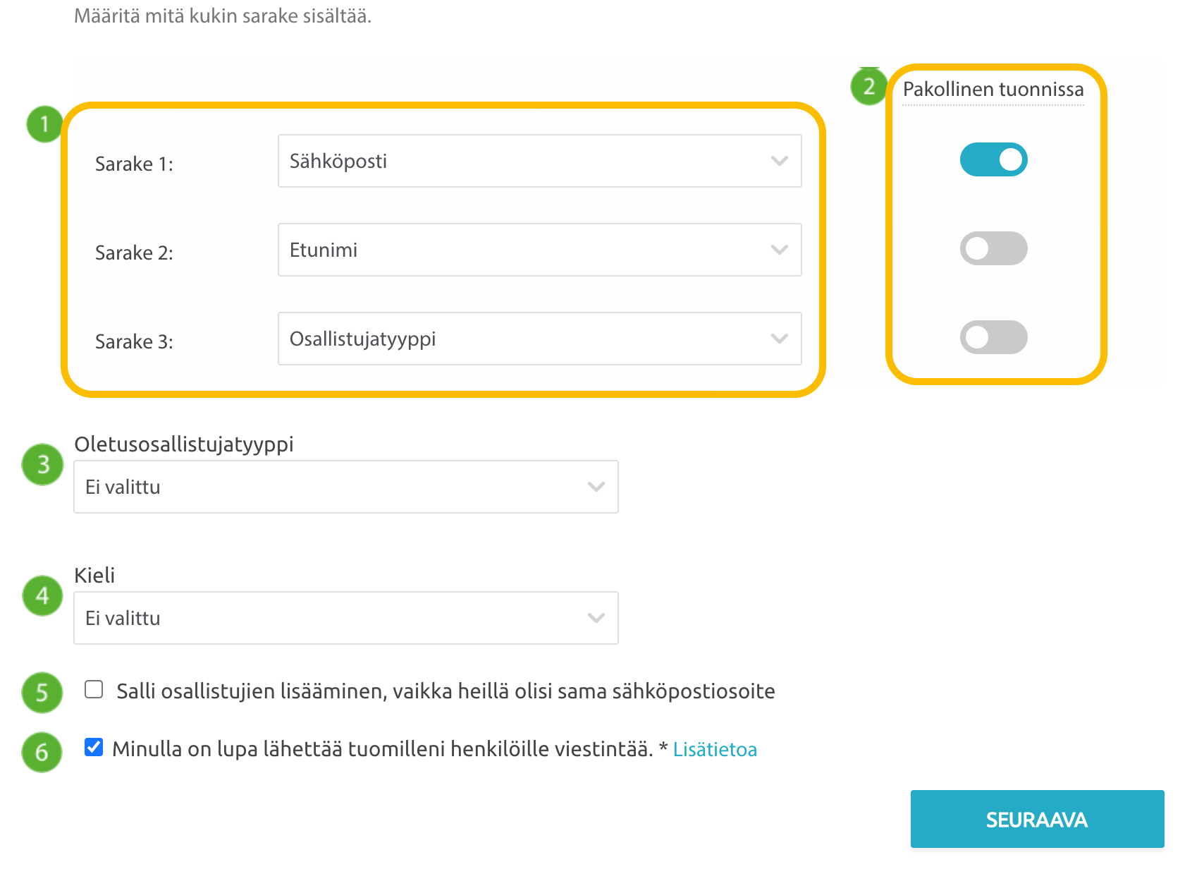Expand the Kieli language dropdown
The width and height of the screenshot is (1204, 886).
pyautogui.click(x=346, y=618)
